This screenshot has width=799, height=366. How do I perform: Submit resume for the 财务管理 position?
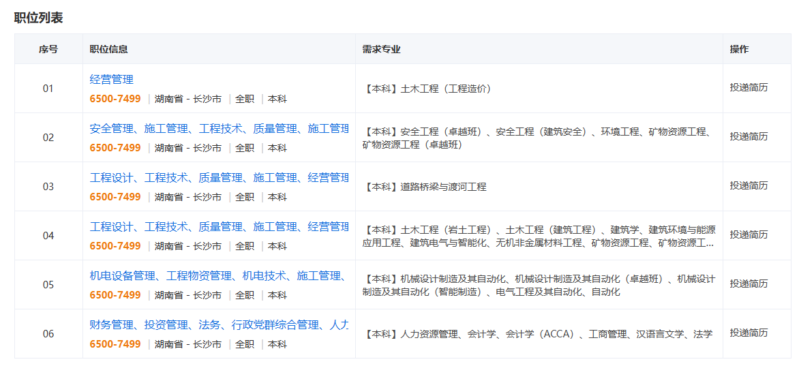(x=749, y=333)
